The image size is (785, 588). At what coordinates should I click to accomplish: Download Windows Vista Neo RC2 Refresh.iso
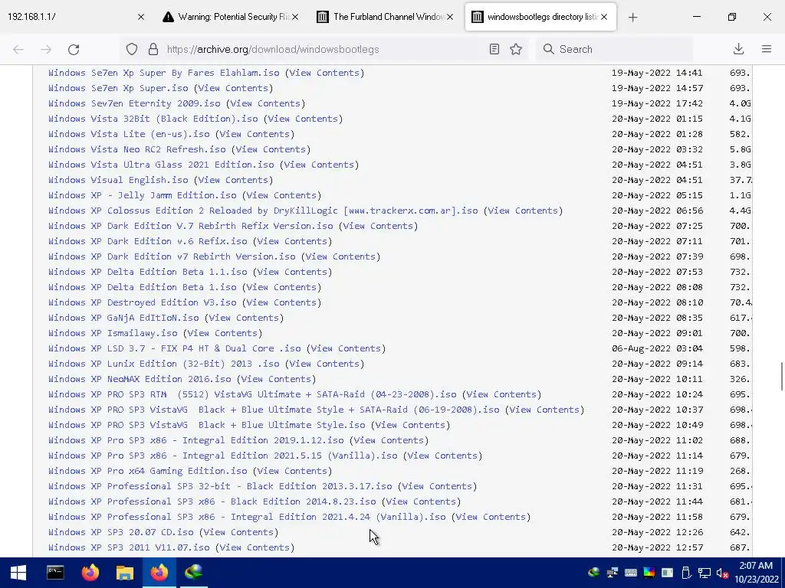[x=137, y=149]
